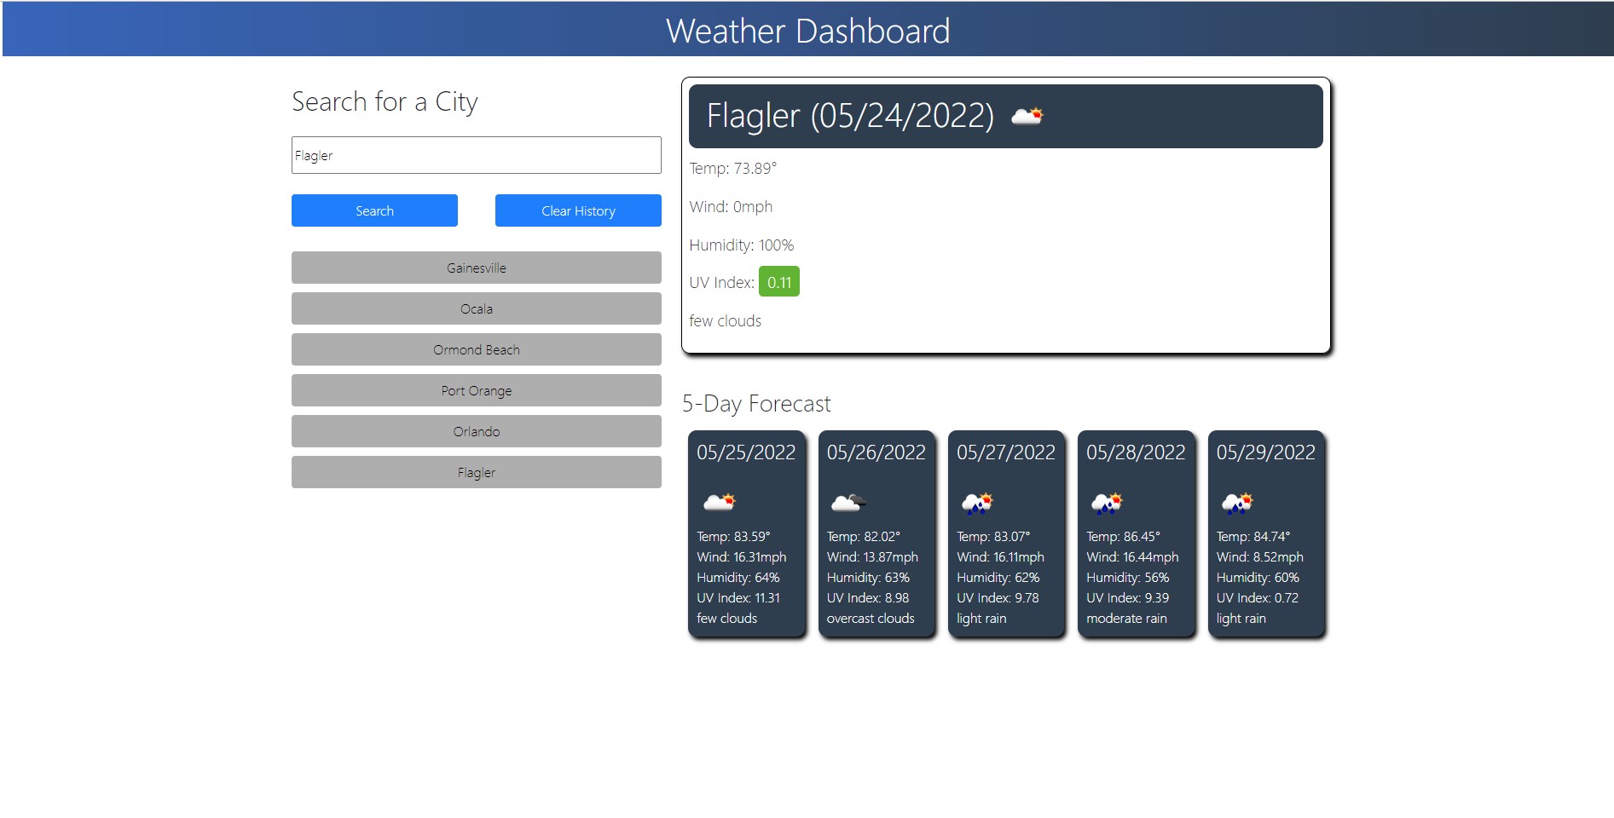Click moderate rain description text
Screen dimensions: 1614x818
(1126, 619)
